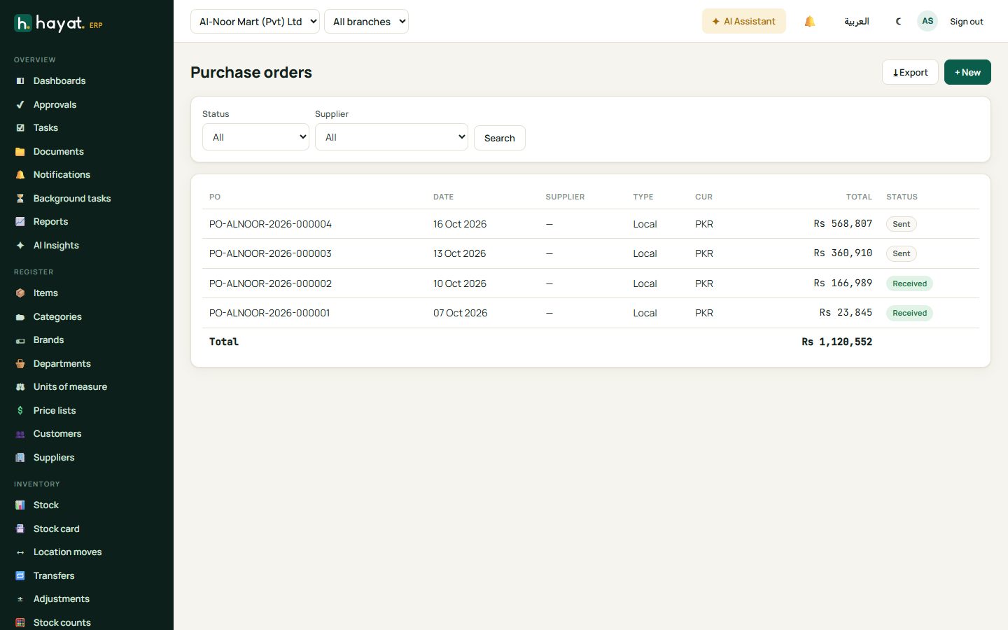1008x630 pixels.
Task: Click the Stock sidebar icon
Action: (x=20, y=505)
